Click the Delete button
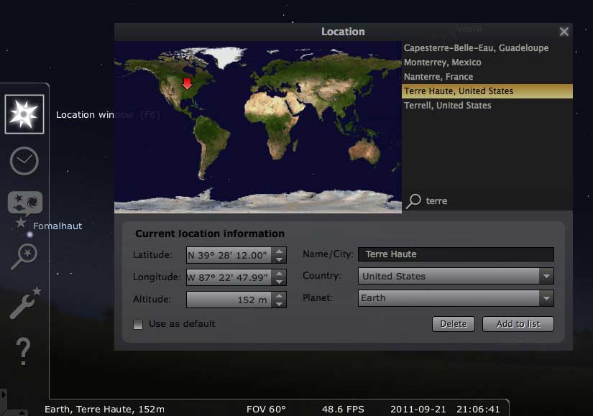This screenshot has height=416, width=593. (454, 324)
